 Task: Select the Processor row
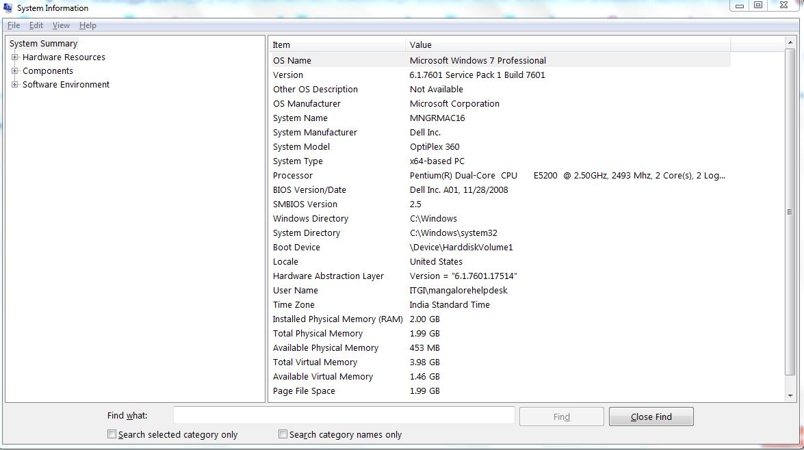(x=411, y=175)
